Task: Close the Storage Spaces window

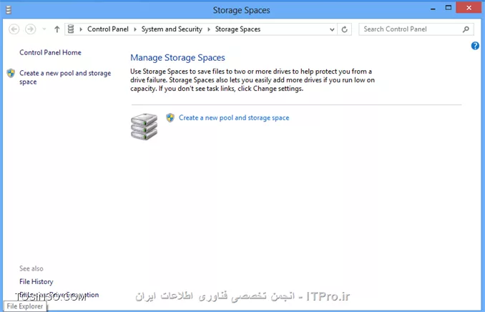Action: point(469,8)
